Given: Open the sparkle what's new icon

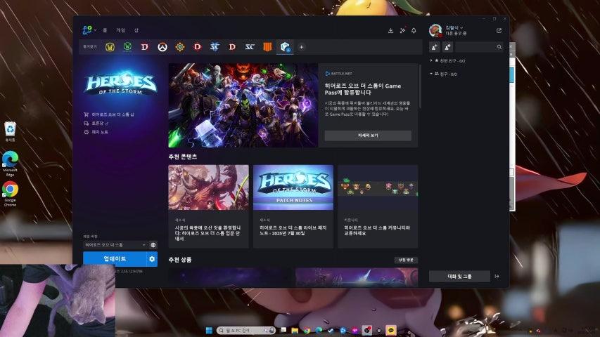Looking at the screenshot, I should [x=402, y=30].
